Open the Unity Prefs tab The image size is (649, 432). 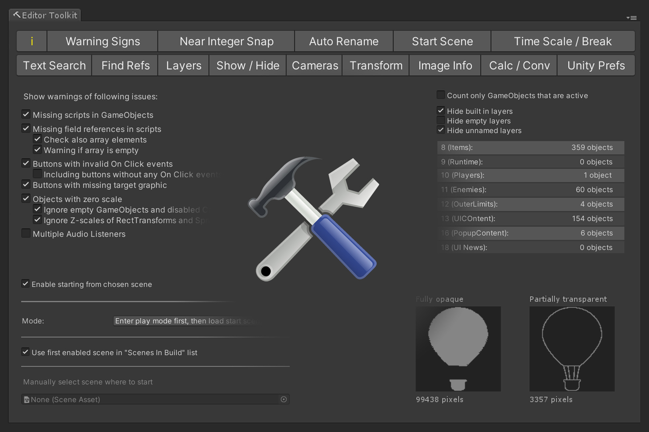click(x=596, y=65)
